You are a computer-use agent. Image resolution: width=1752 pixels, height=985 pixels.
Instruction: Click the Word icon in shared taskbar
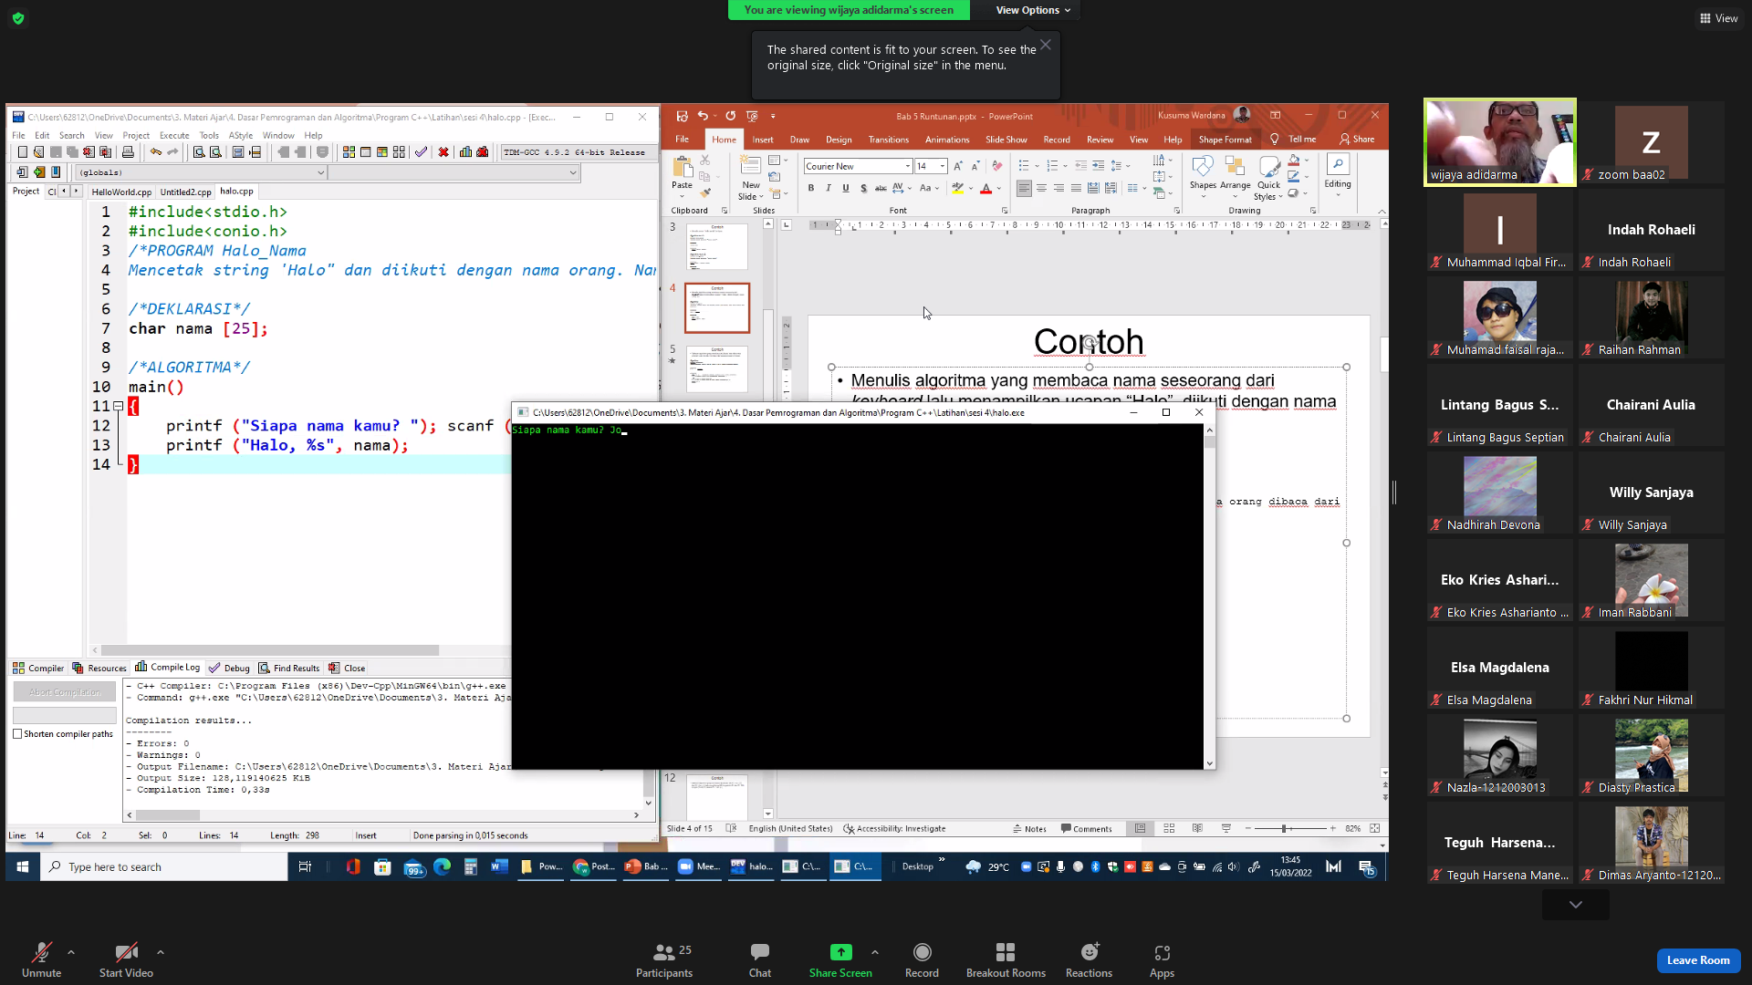[499, 866]
